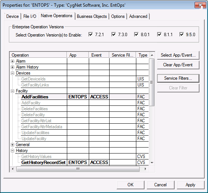208x193 pixels.
Task: Click ACCESS event cell in AddFacilities row
Action: pos(99,97)
